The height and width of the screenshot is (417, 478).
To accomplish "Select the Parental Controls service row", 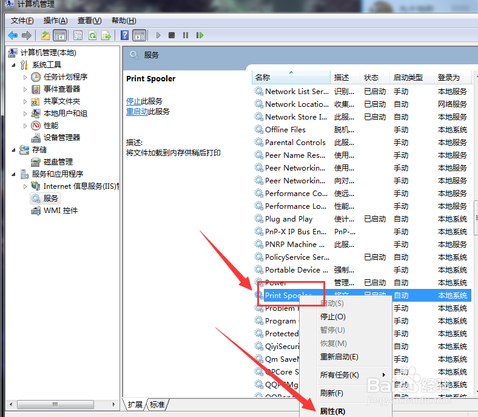I will coord(362,143).
